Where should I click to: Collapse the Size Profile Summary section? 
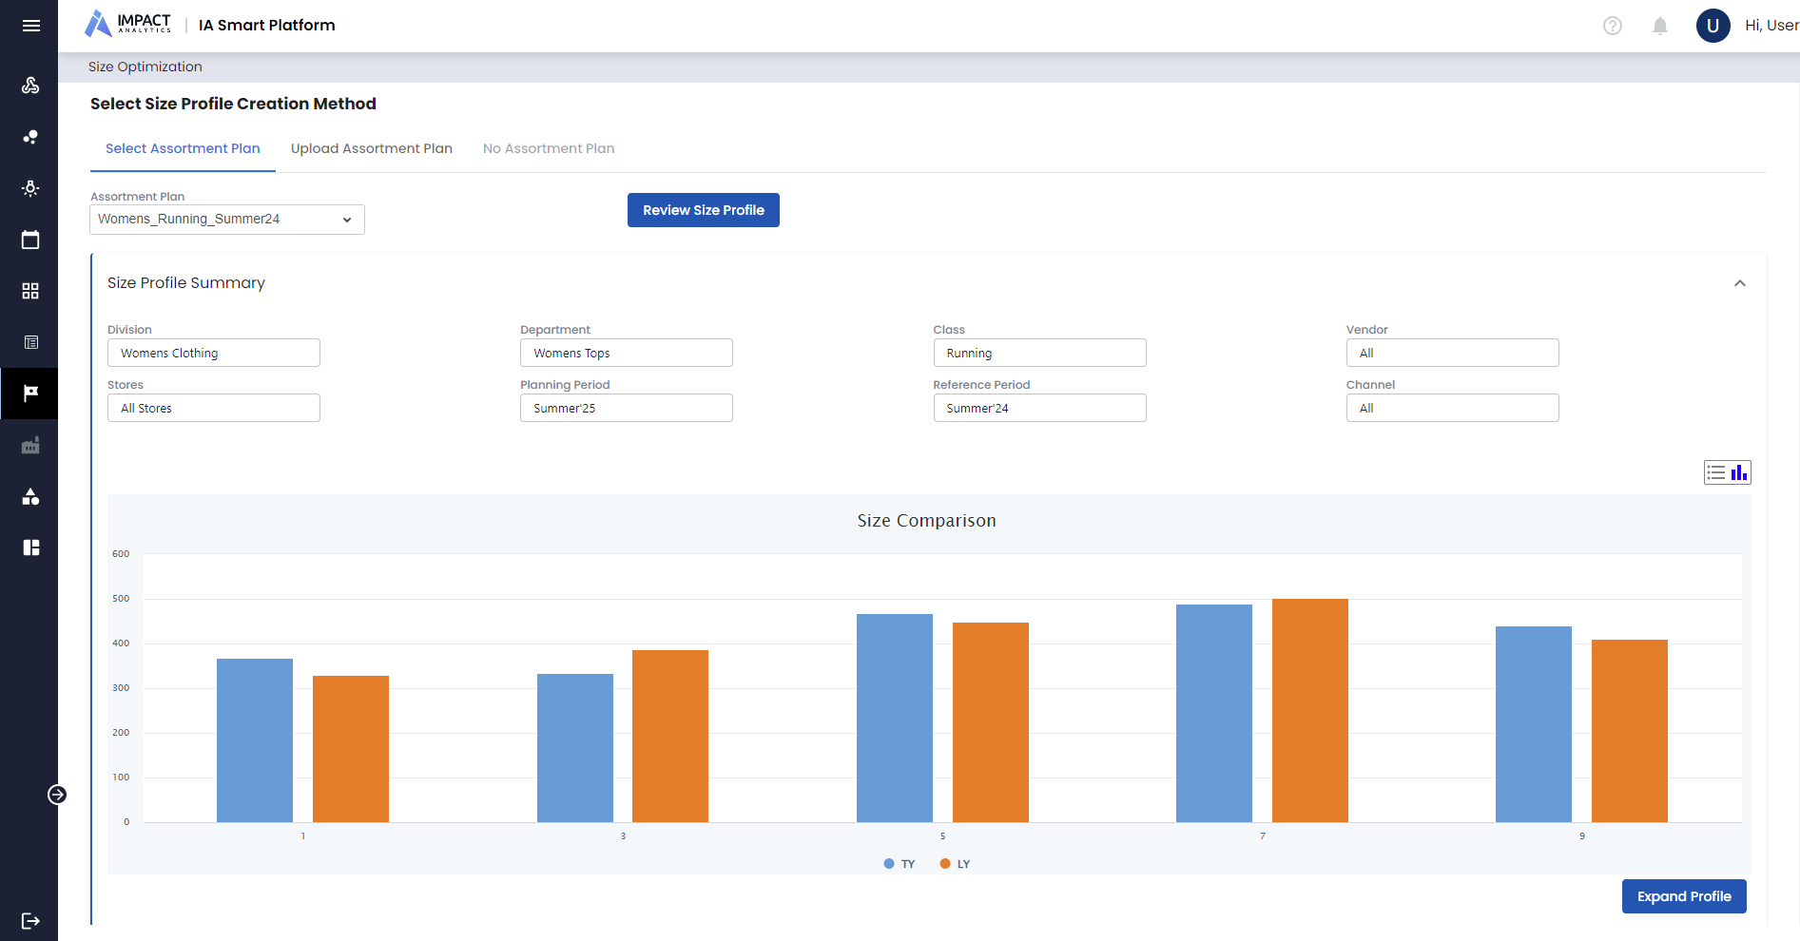(x=1740, y=283)
